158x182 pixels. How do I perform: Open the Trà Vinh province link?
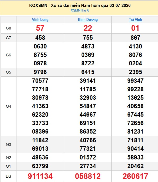tap(135, 20)
